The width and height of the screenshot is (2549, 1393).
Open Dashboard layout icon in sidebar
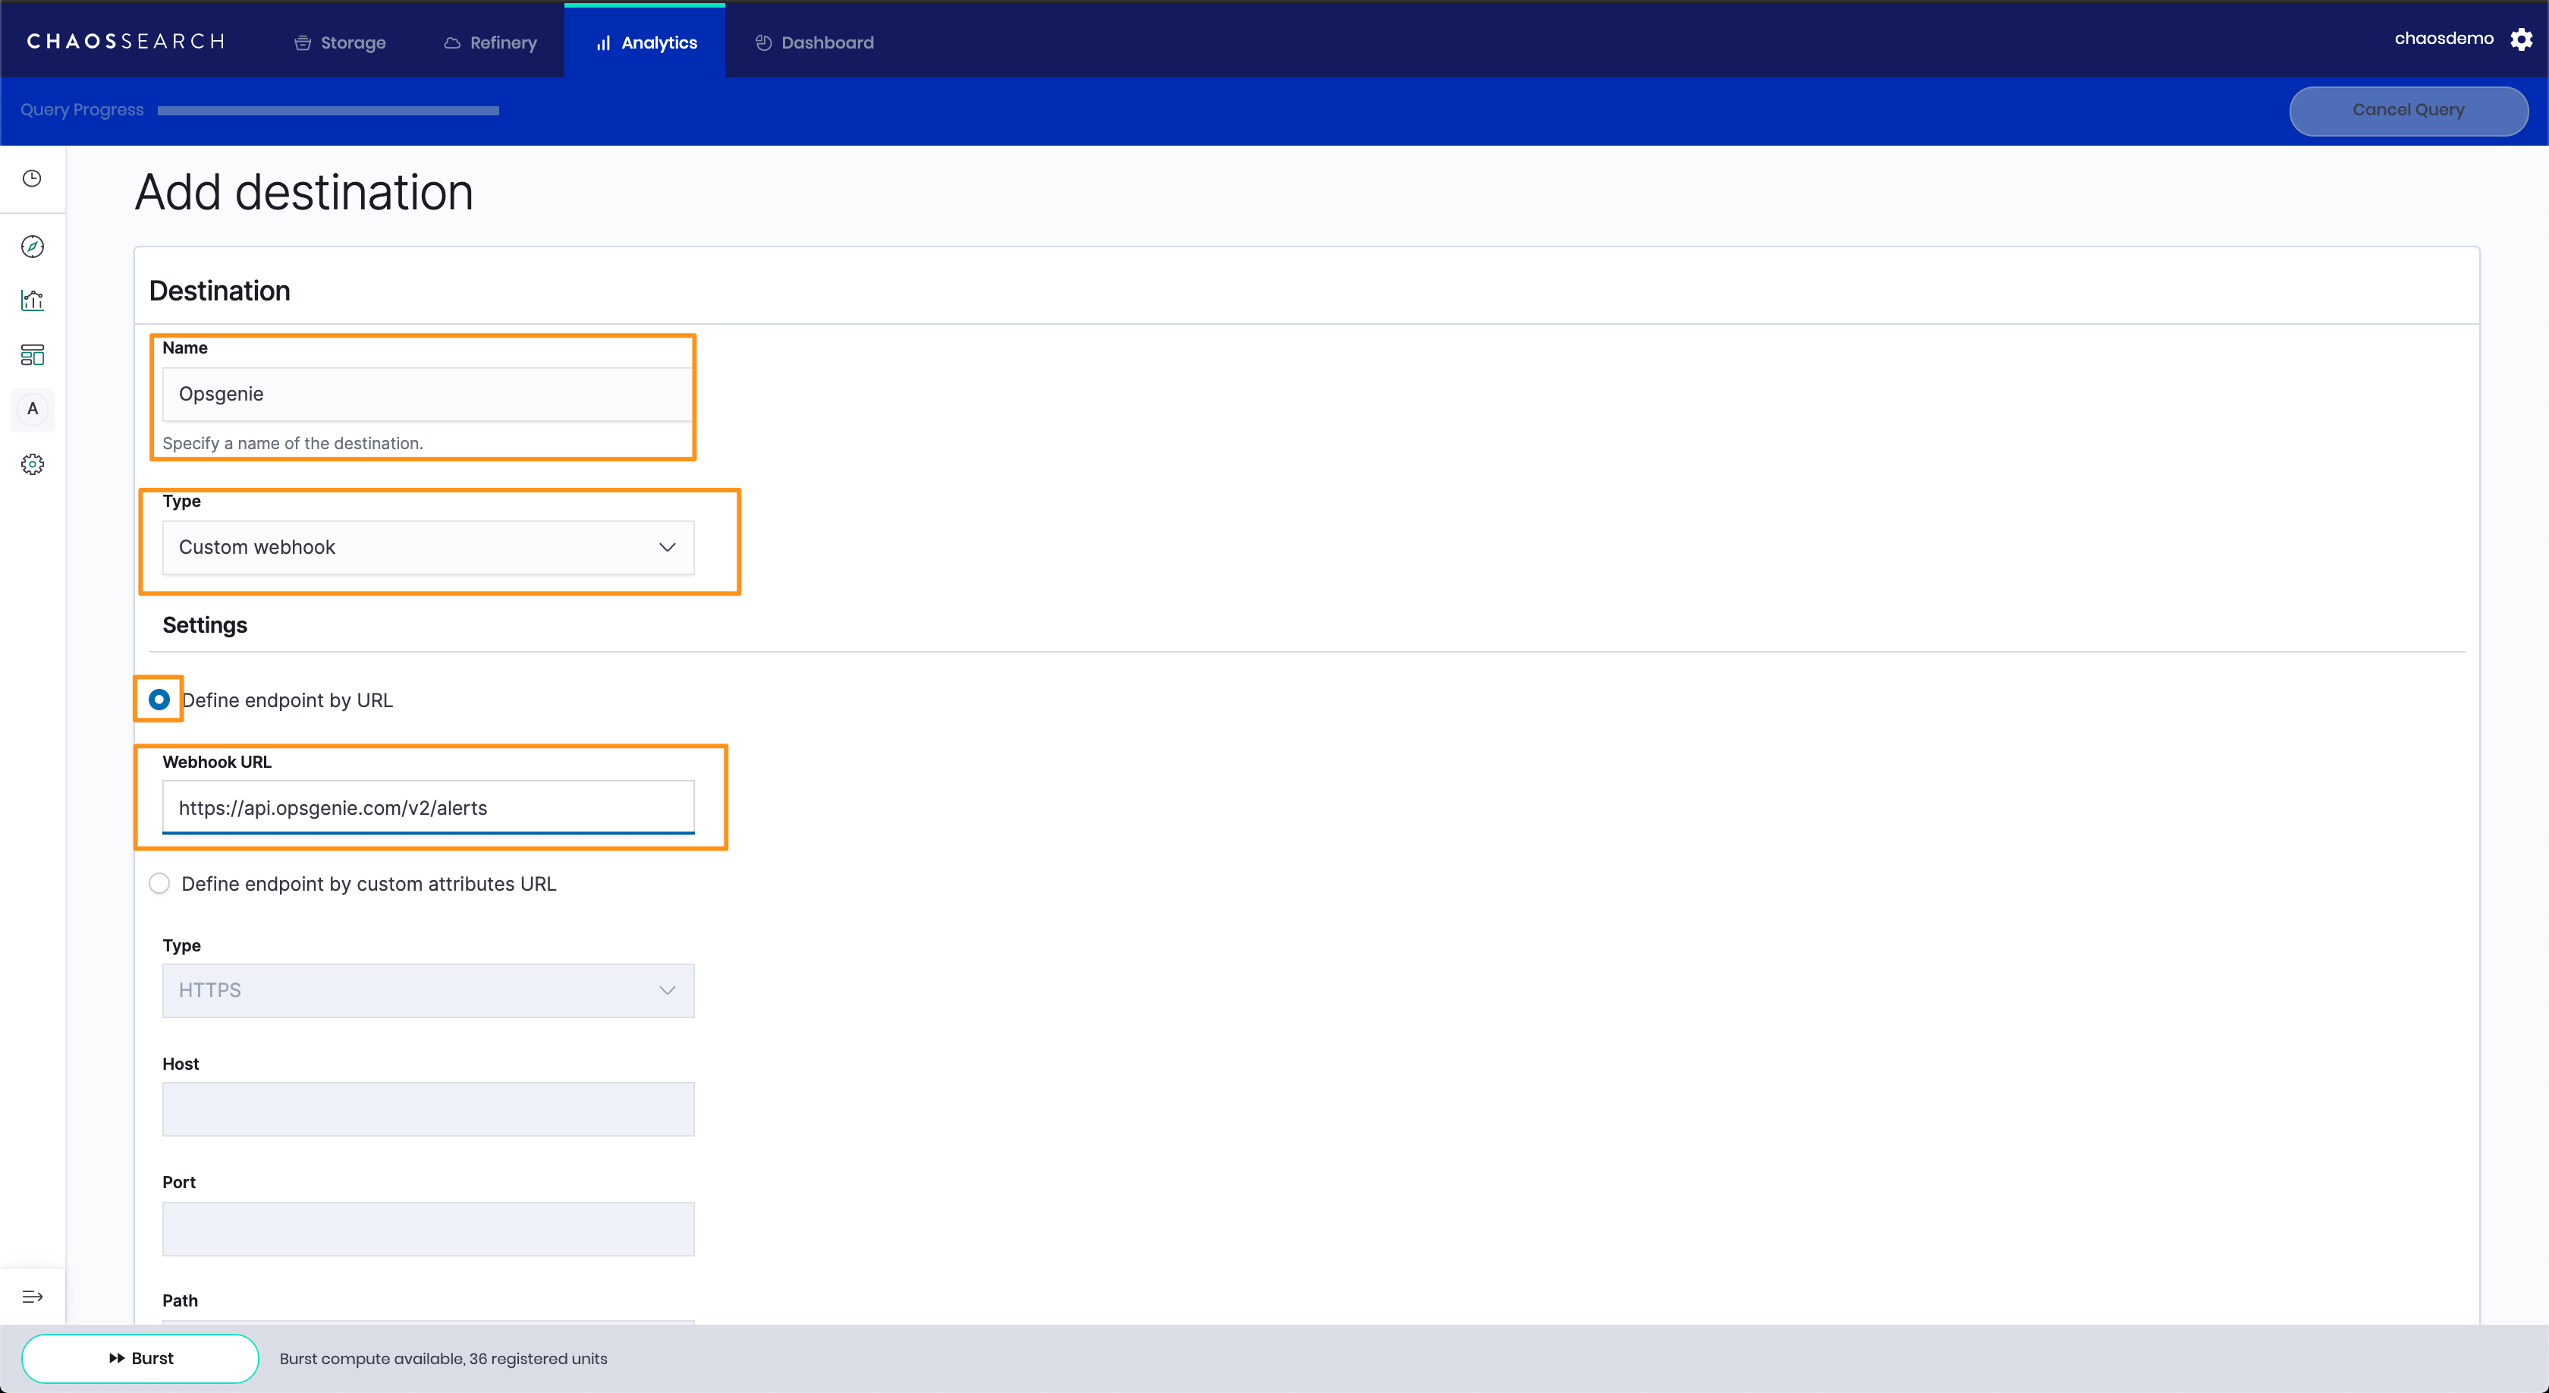coord(32,354)
